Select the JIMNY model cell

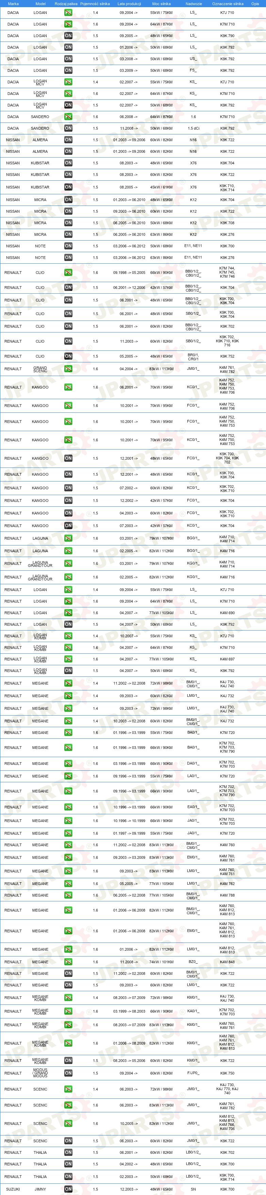40,1189
